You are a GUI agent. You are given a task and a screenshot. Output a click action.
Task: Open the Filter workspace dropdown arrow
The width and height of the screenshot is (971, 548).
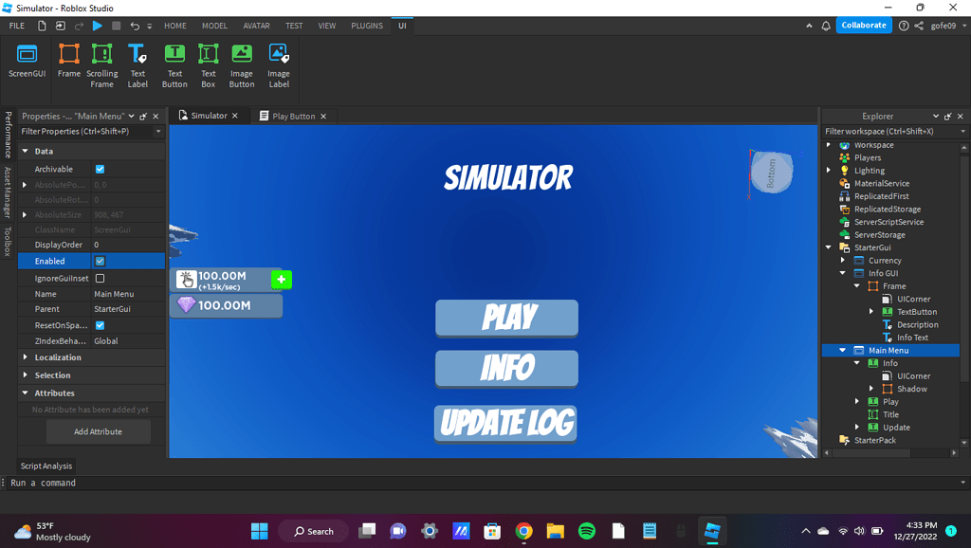point(963,131)
